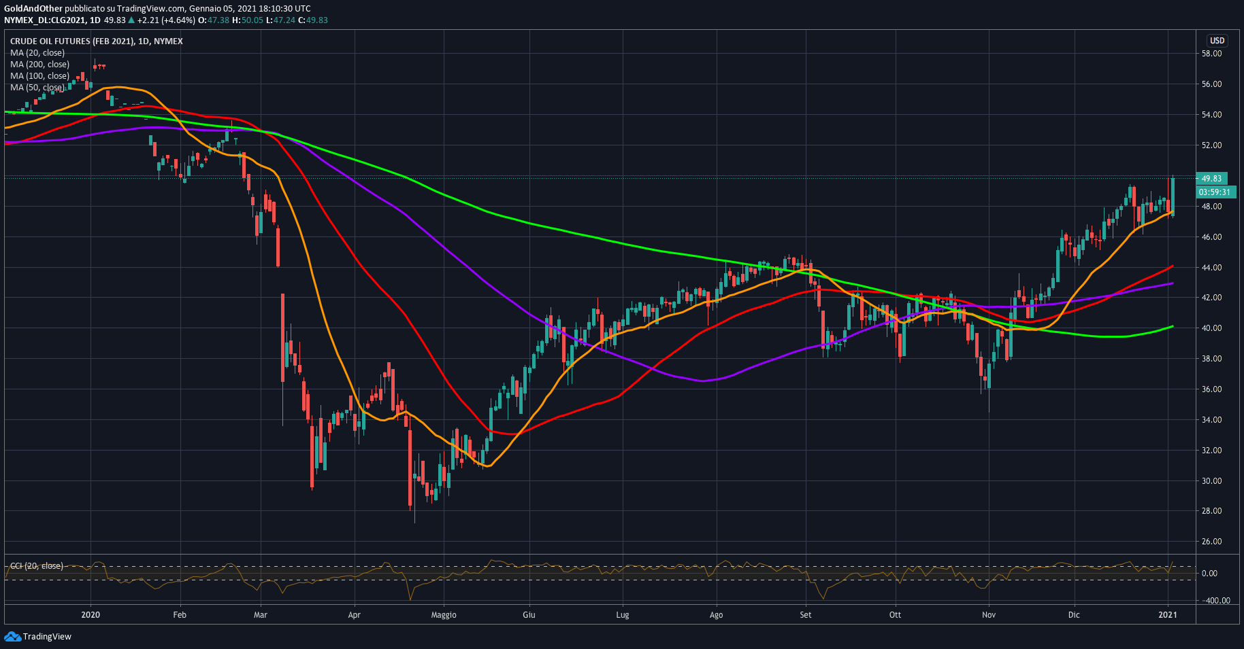Click the 2021 label on the time axis
Screen dimensions: 1244x649
pos(1168,615)
